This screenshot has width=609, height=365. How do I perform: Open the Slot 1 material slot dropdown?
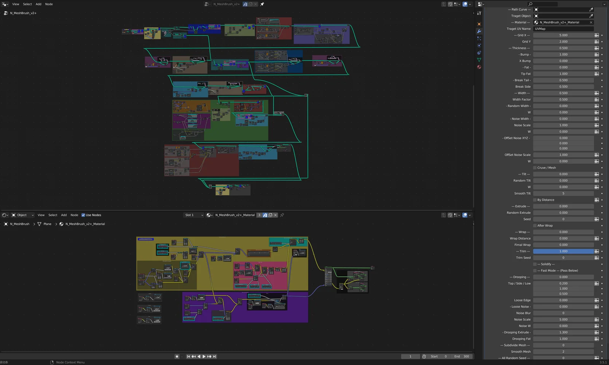point(193,215)
